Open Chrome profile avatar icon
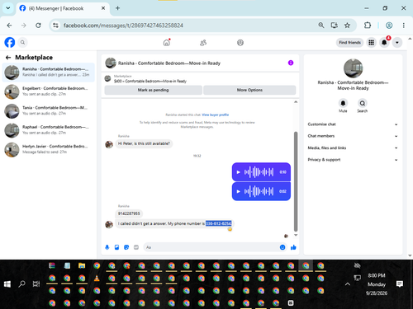This screenshot has height=309, width=413. (x=389, y=26)
